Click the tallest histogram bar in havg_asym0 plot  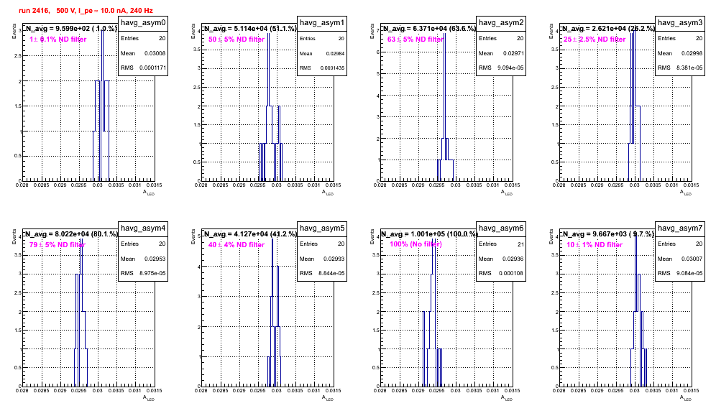[102, 105]
